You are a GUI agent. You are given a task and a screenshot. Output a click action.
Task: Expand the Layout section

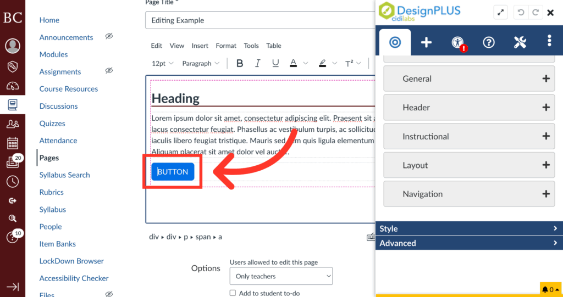pos(469,165)
